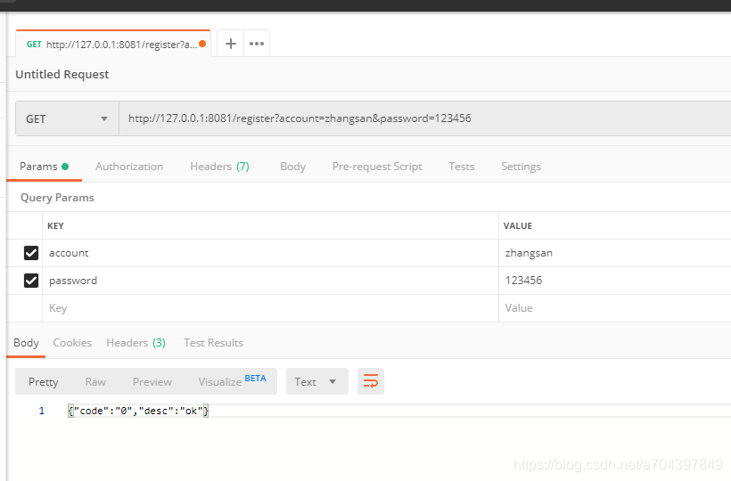The image size is (731, 481).
Task: Click the empty Value placeholder field
Action: [615, 308]
